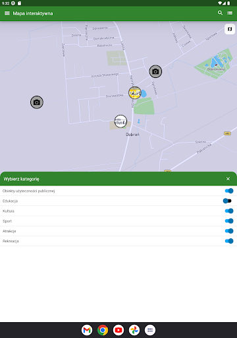Image resolution: width=237 pixels, height=338 pixels.
Task: Tap the blue pin marker near Dobroń
Action: 139,121
